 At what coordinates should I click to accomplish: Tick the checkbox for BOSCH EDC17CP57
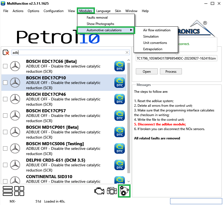tap(5, 116)
